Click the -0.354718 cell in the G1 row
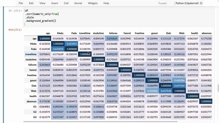Screen dimensions: 219x123 112,107
